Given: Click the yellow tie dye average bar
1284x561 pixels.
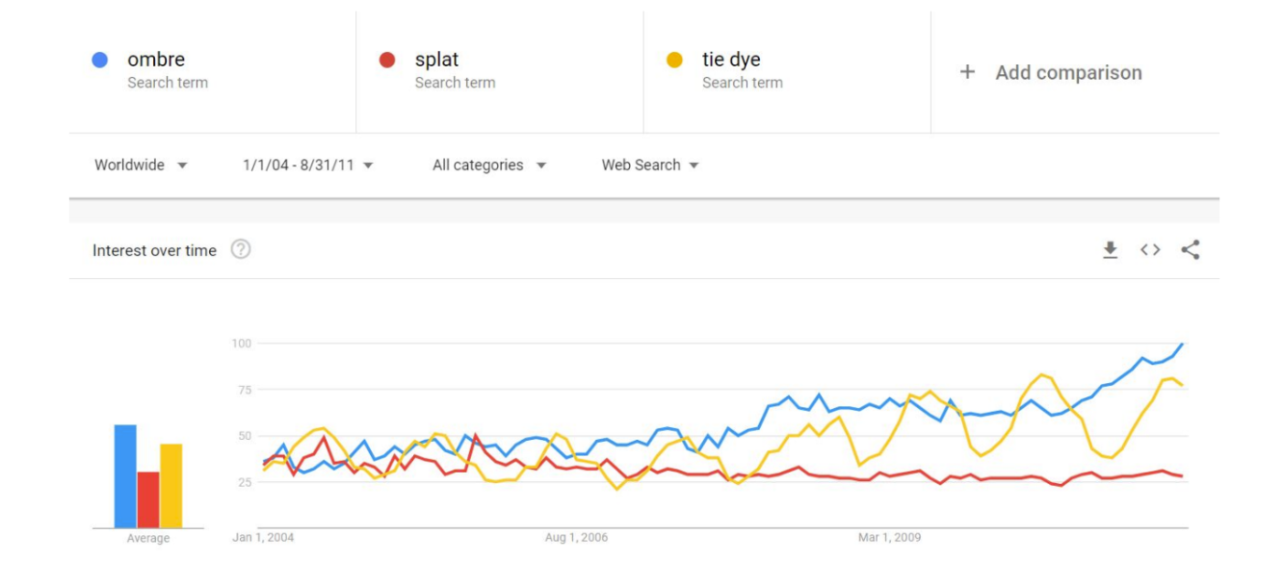Looking at the screenshot, I should (x=170, y=486).
